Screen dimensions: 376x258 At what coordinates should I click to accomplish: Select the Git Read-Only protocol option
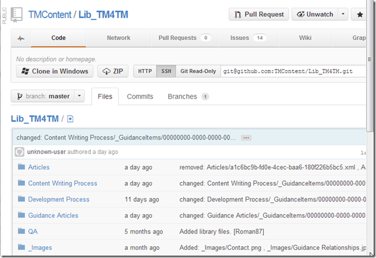coord(197,71)
